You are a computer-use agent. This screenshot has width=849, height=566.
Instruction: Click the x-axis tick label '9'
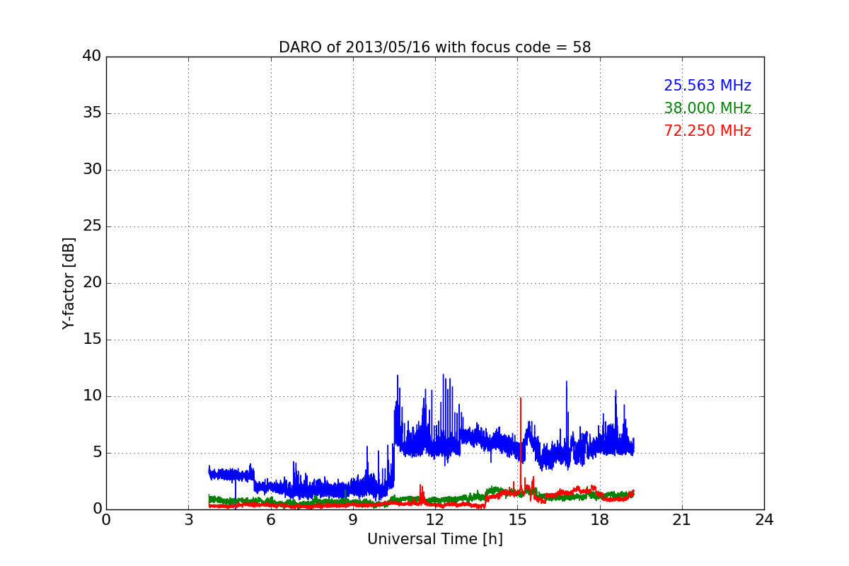tap(353, 519)
